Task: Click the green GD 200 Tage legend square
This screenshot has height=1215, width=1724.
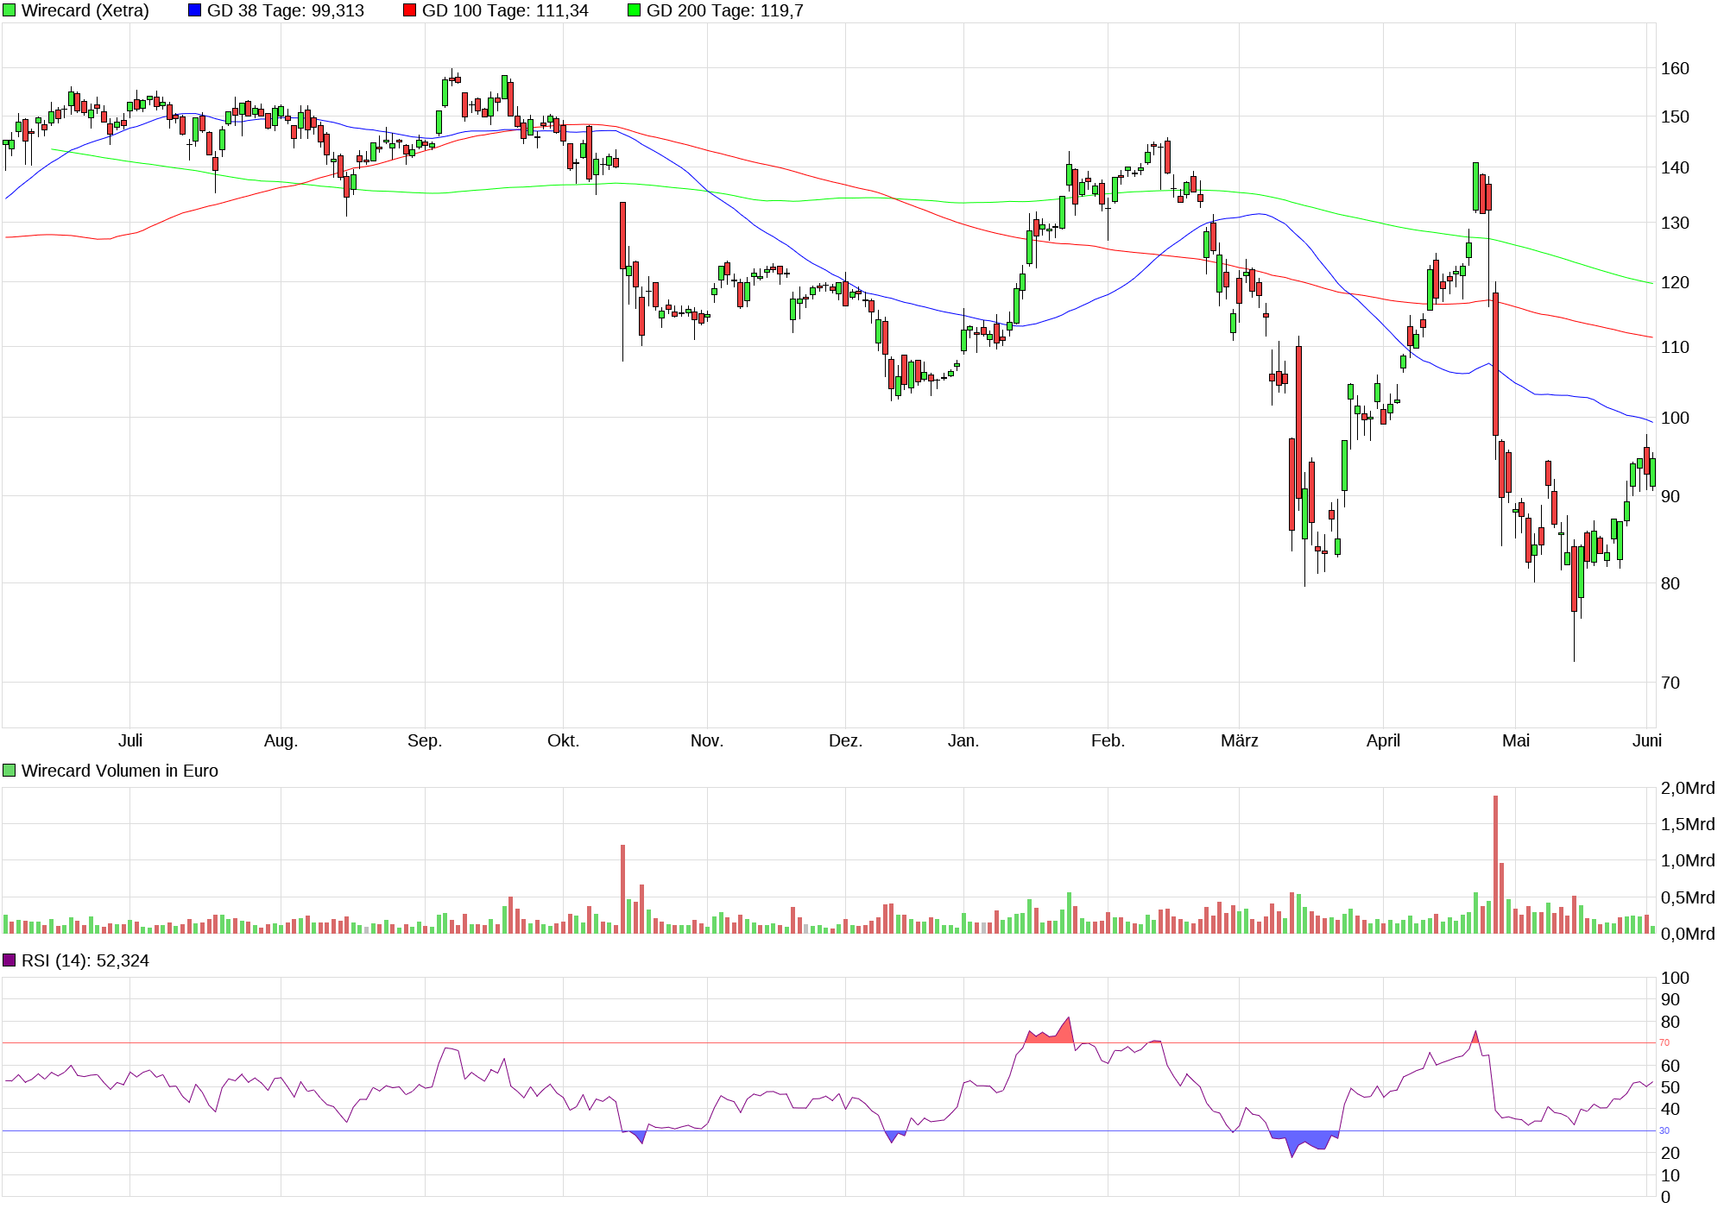Action: point(634,10)
